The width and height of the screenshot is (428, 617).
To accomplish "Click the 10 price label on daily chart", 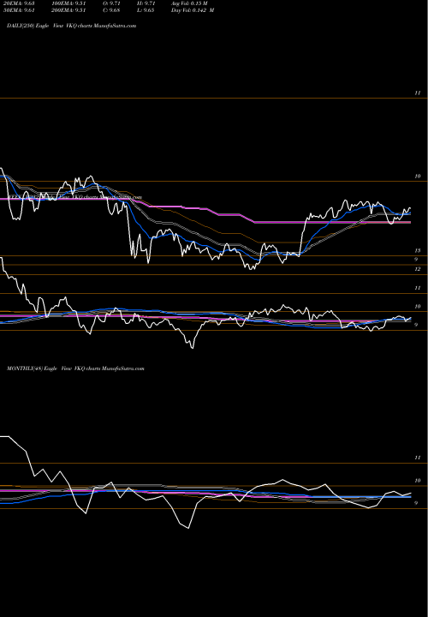I will (x=418, y=177).
